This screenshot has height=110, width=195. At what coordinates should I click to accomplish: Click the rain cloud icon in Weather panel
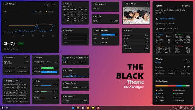pos(187,62)
